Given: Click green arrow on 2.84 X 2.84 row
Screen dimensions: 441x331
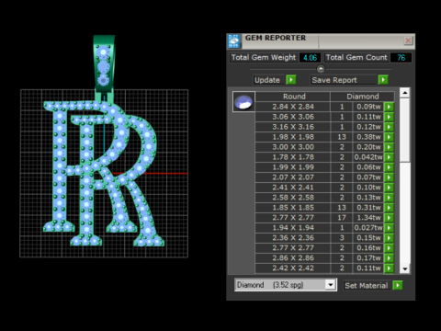Looking at the screenshot, I should [x=389, y=107].
